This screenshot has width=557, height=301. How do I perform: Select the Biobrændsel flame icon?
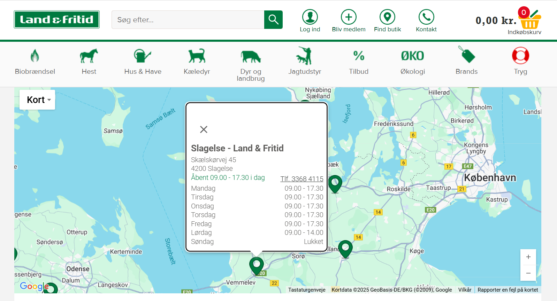click(x=35, y=56)
